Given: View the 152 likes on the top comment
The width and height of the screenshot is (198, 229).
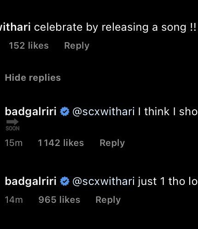Looking at the screenshot, I should point(29,45).
